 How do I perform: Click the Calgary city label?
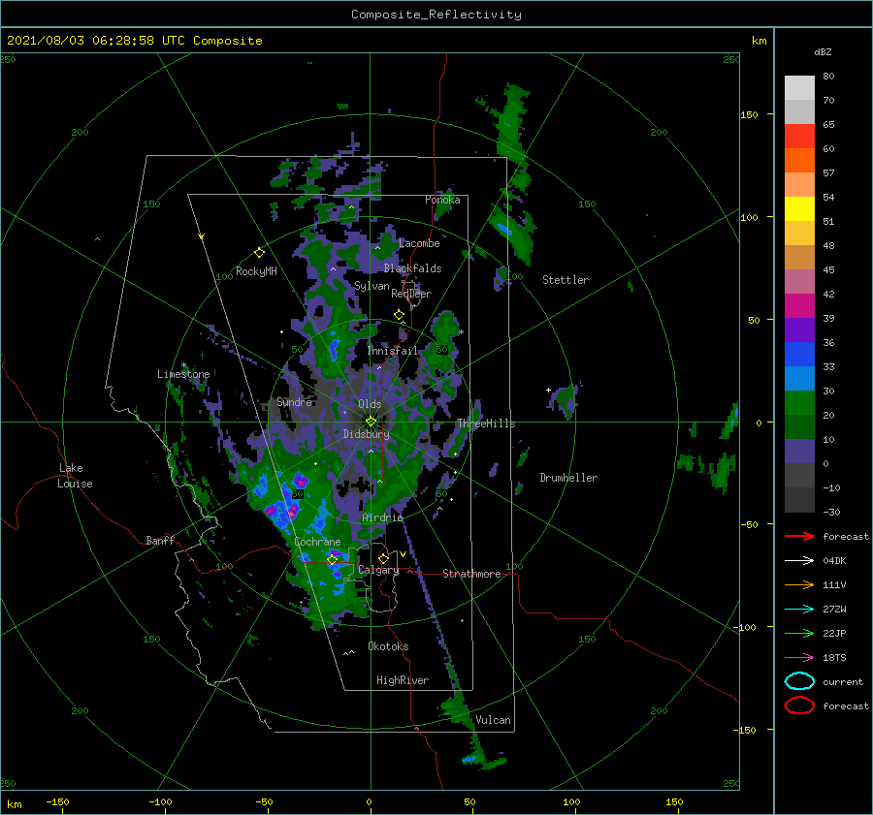click(378, 570)
